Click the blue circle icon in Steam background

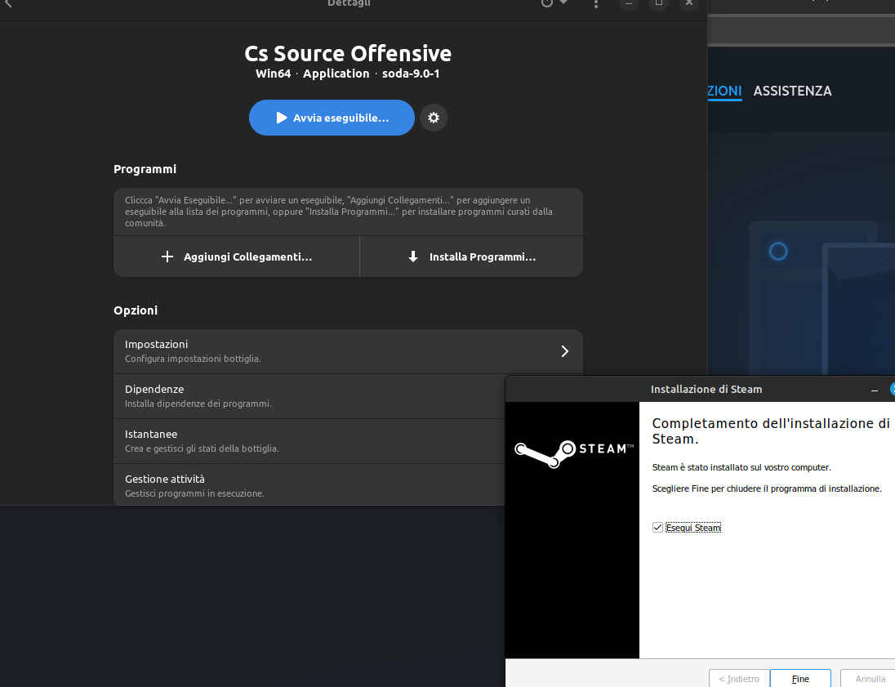[778, 252]
